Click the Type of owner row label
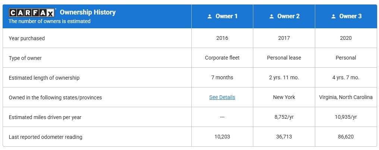Image resolution: width=379 pixels, height=150 pixels. (x=25, y=58)
